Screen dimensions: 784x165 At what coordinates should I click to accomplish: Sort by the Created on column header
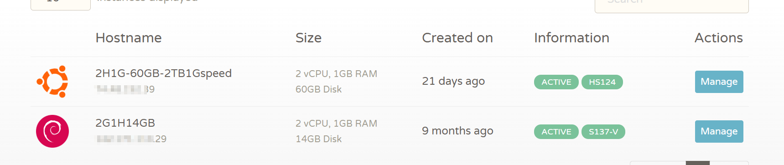pos(457,38)
